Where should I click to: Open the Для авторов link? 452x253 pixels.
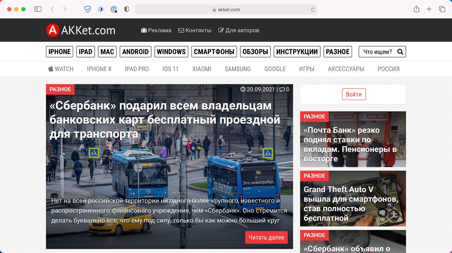[239, 30]
